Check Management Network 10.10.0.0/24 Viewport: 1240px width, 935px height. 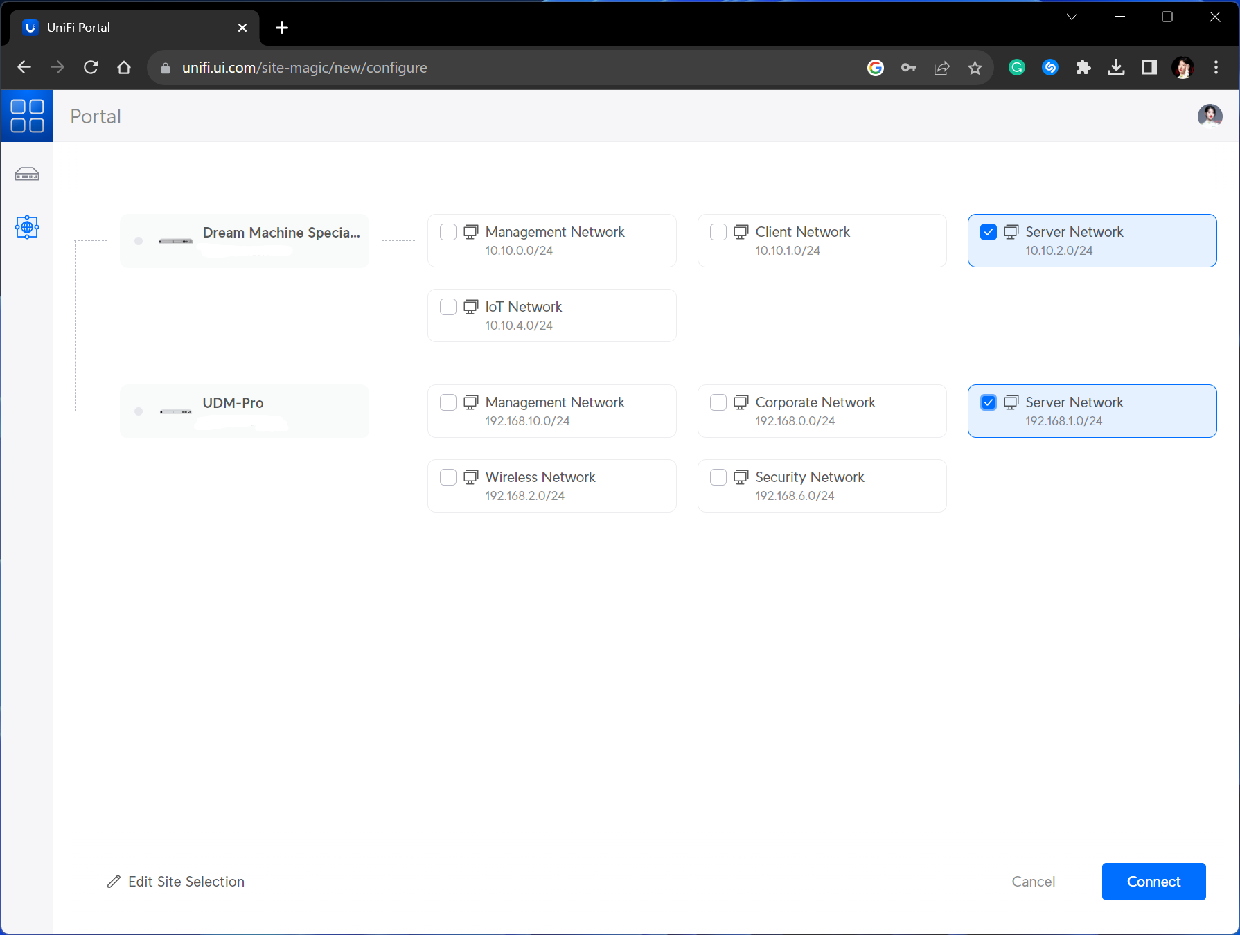coord(448,232)
